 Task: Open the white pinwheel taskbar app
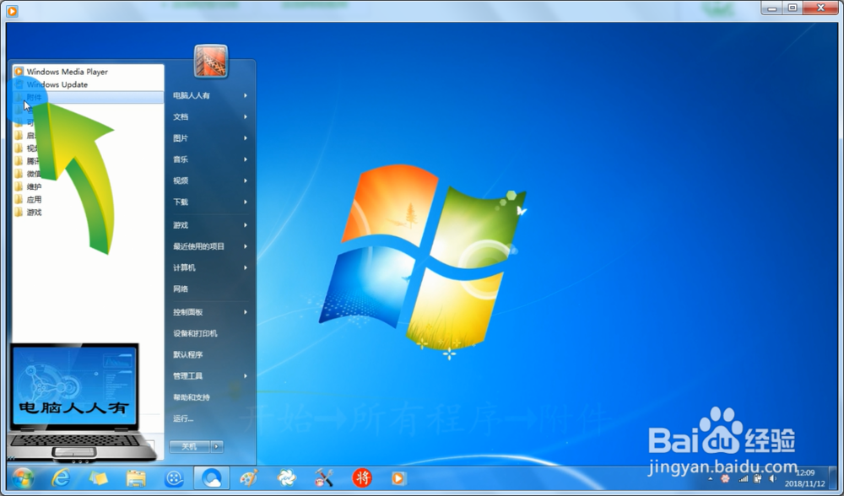point(286,478)
